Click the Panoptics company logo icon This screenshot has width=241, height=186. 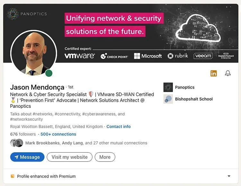[x=168, y=87]
